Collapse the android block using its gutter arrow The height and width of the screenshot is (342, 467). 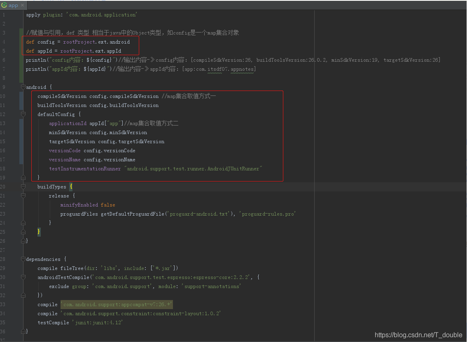pos(23,87)
